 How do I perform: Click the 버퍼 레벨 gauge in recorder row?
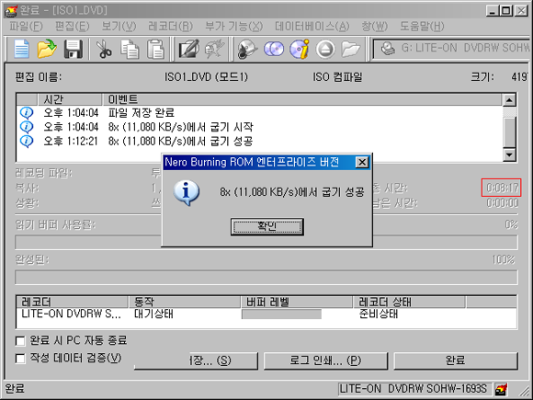(x=281, y=314)
